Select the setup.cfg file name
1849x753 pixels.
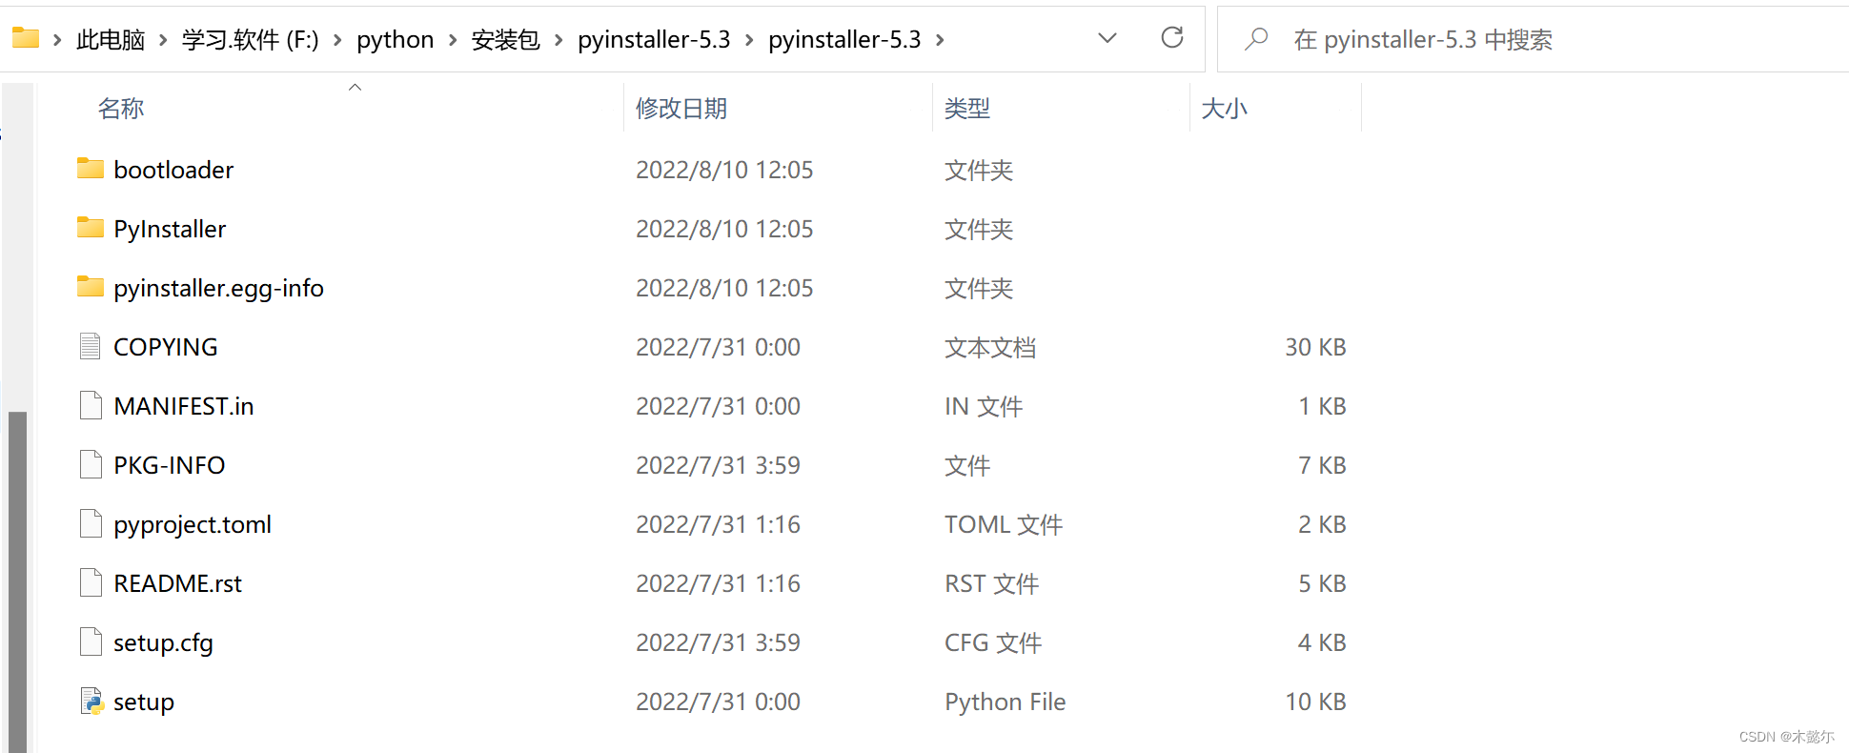[x=163, y=641]
